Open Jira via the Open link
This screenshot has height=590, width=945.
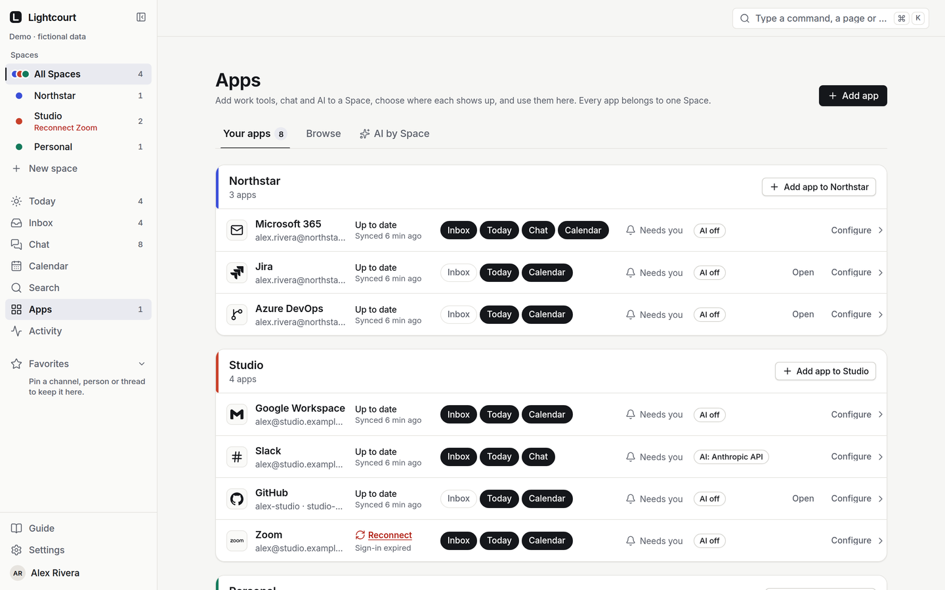(803, 272)
